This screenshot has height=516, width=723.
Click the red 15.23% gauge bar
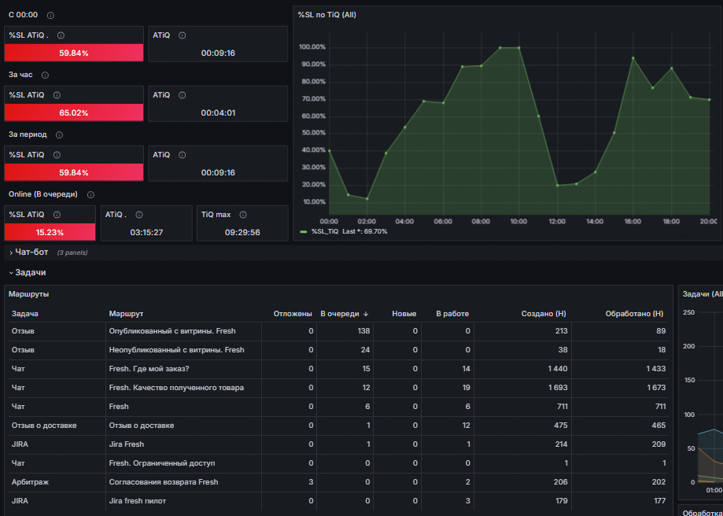tap(50, 232)
